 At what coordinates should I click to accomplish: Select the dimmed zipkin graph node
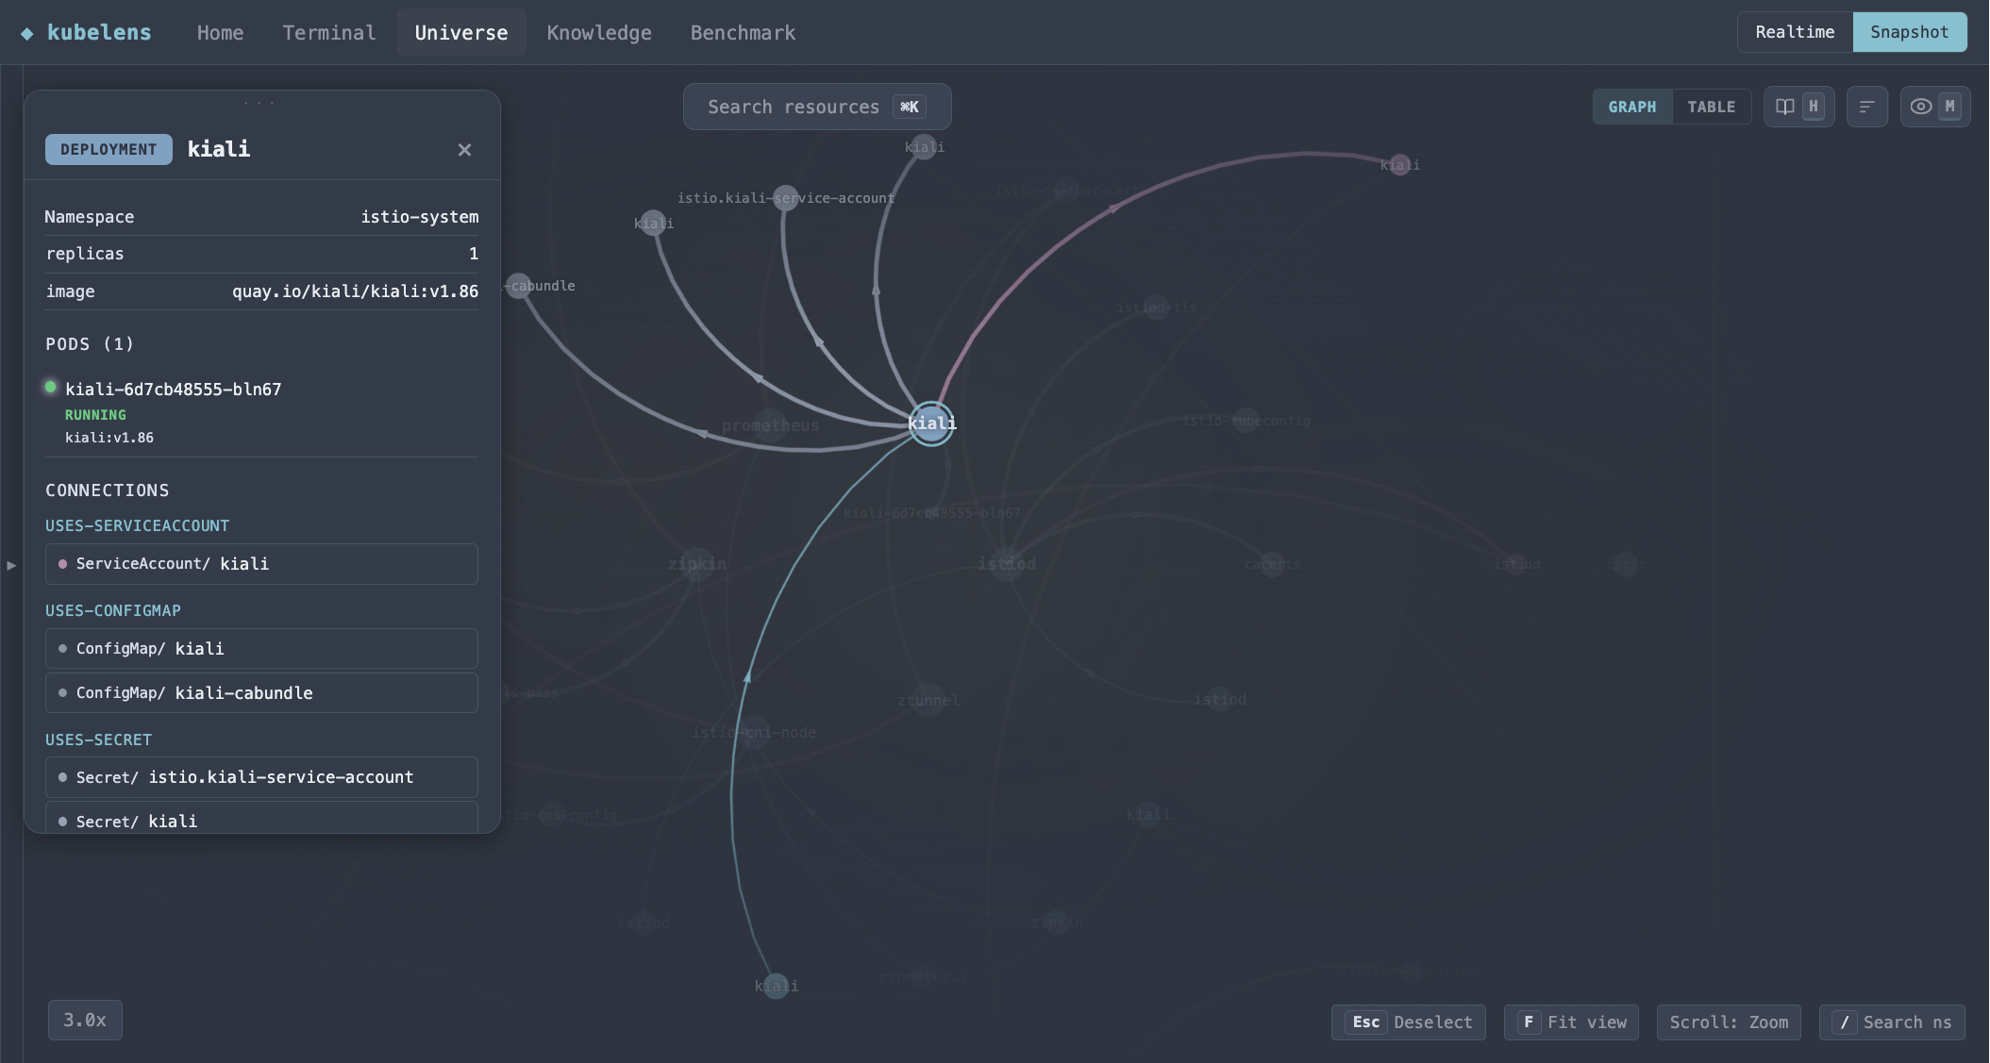[x=697, y=564]
